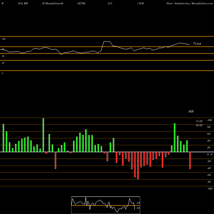The height and width of the screenshot is (214, 214).
Task: Click the tallest green MR histogram bar
Action: click(x=43, y=135)
